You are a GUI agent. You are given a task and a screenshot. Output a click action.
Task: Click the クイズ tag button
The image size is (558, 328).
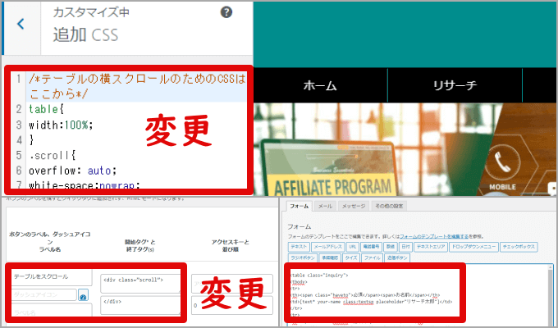click(351, 257)
